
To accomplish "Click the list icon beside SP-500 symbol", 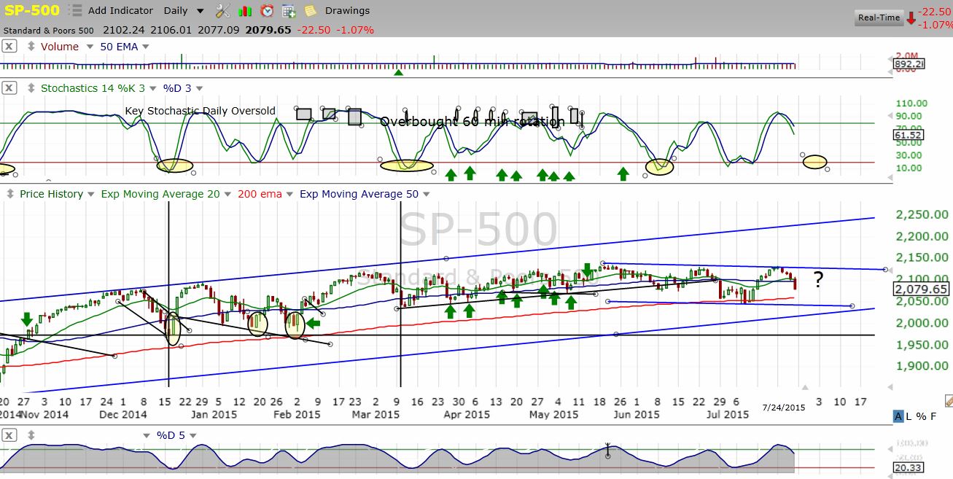I will tap(74, 11).
